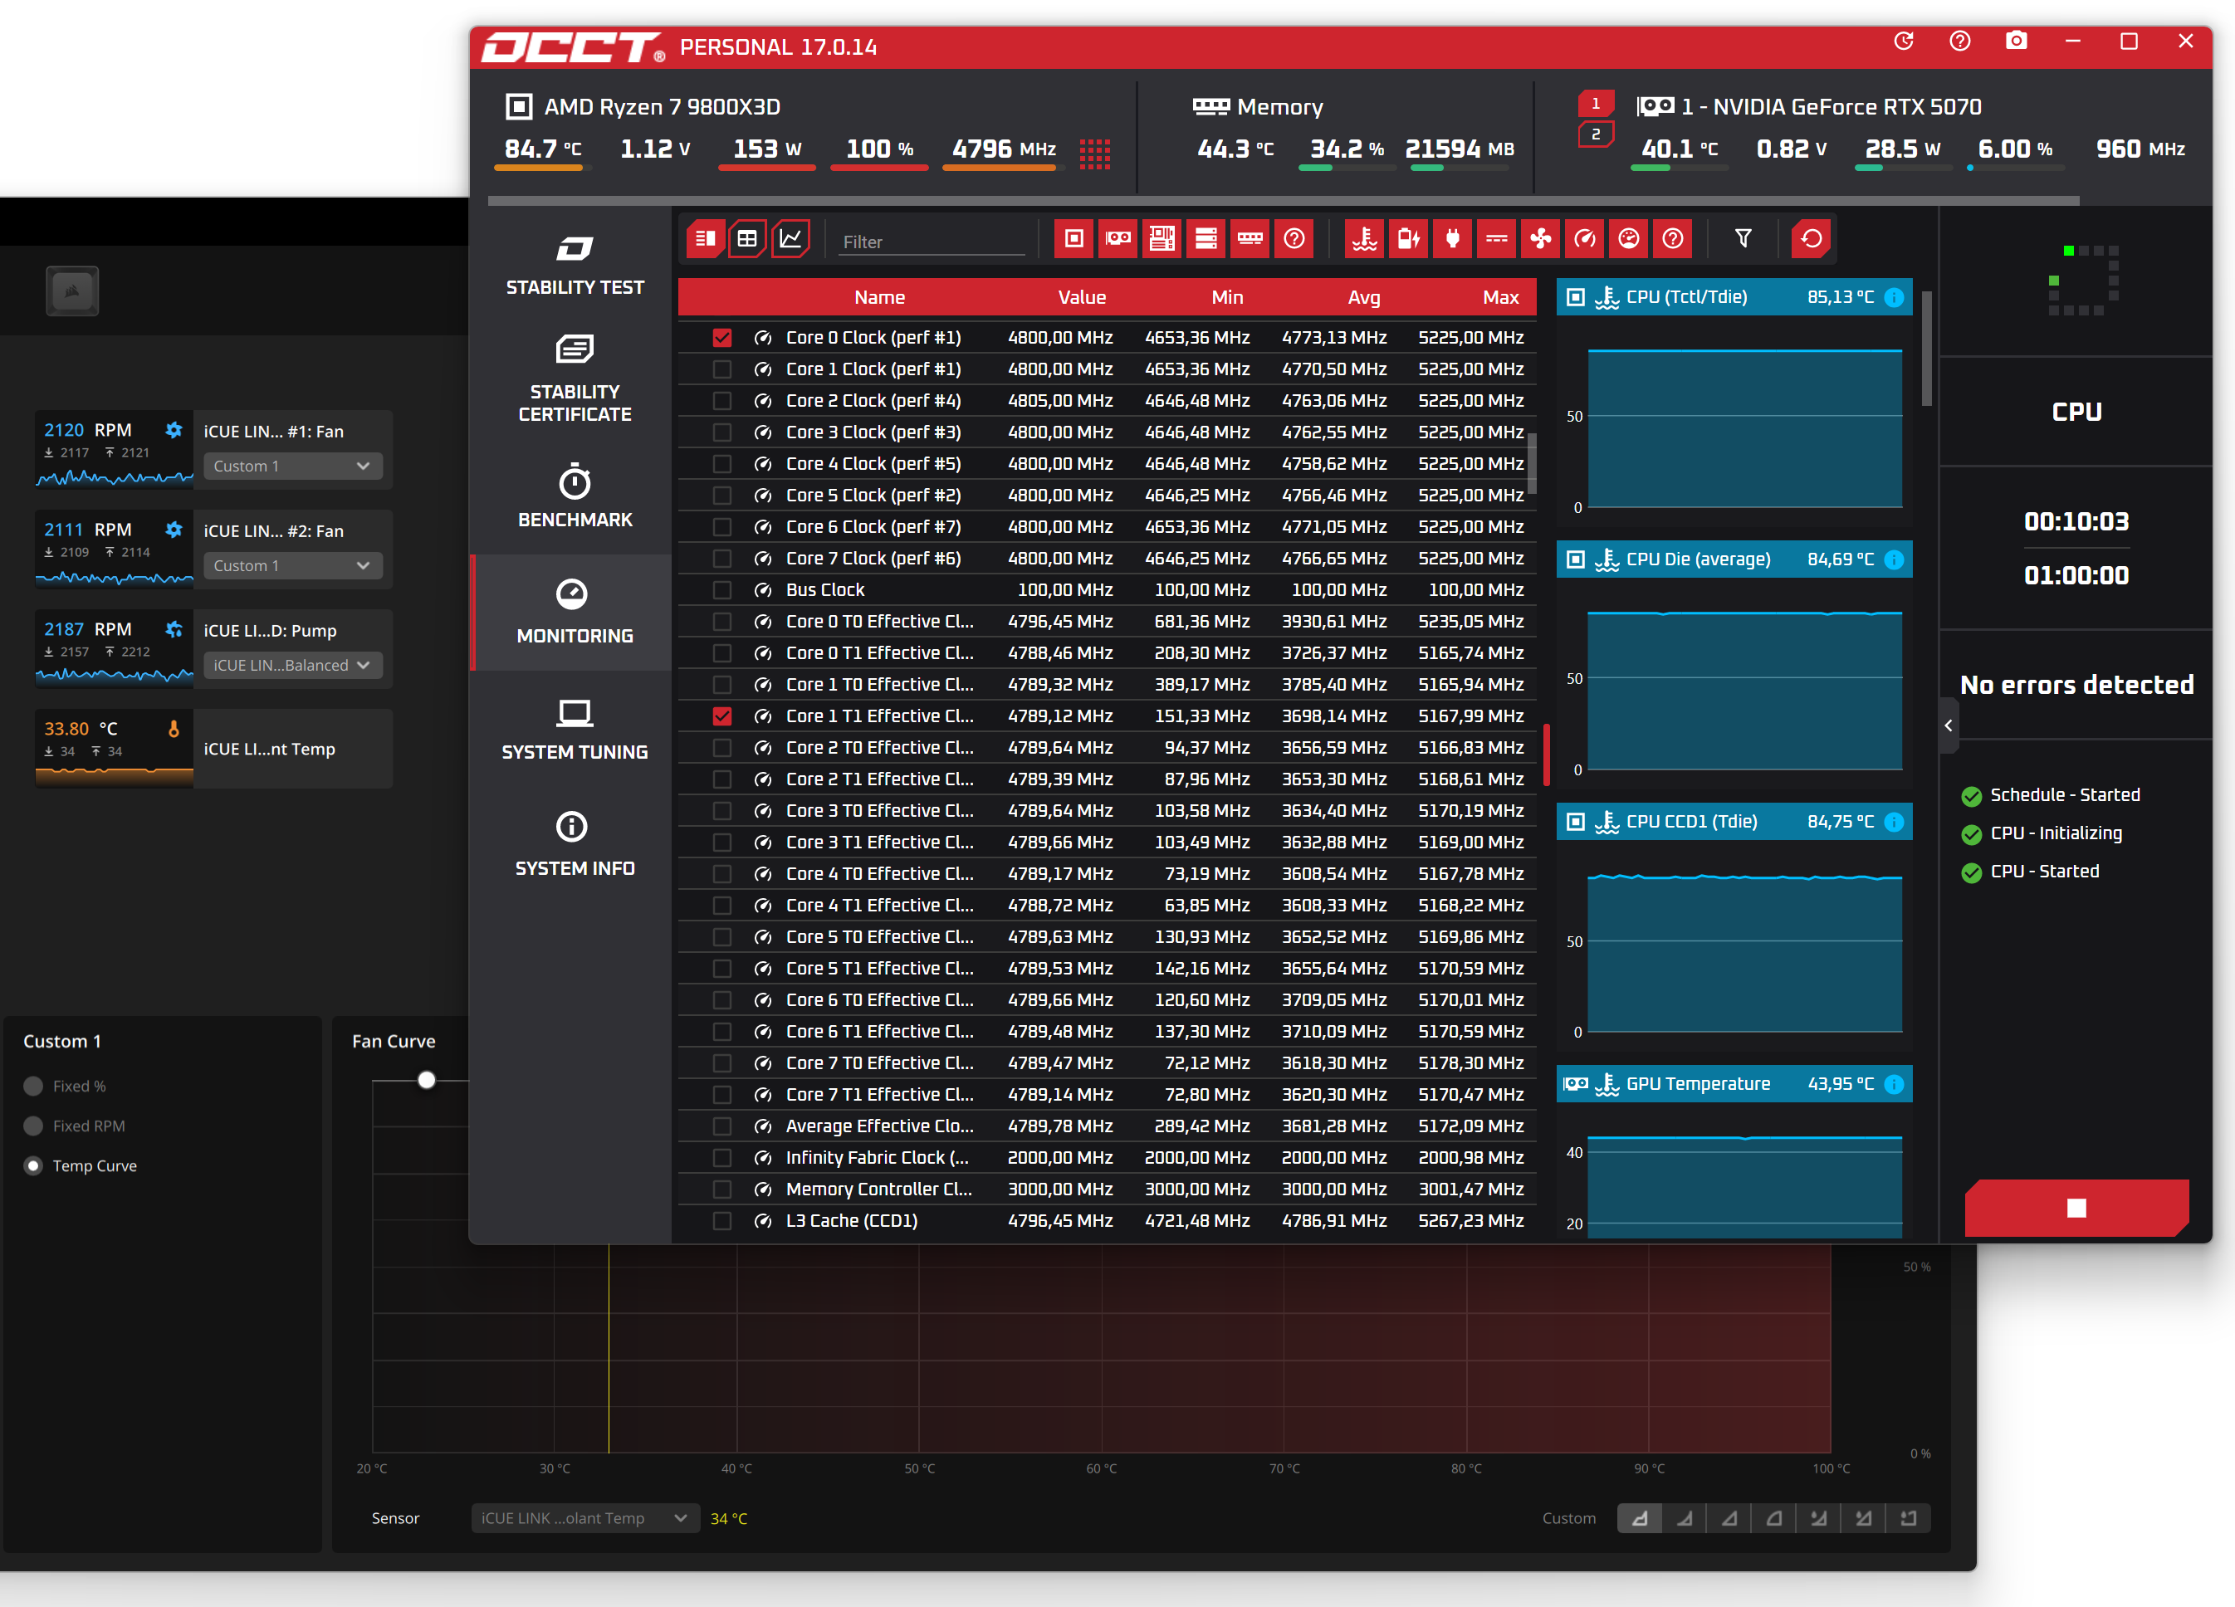Click the funnel filter icon in OCCT toolbar

(1743, 238)
